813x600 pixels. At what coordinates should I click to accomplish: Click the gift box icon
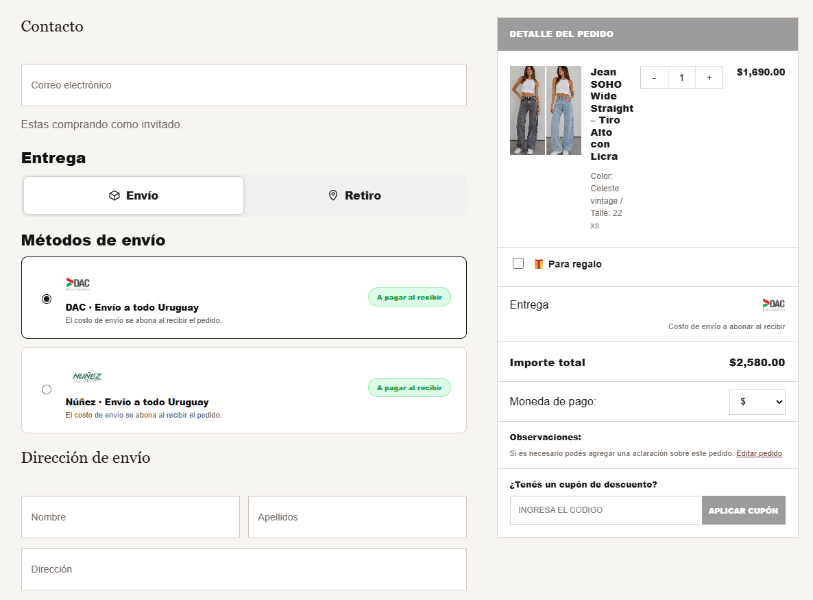click(x=539, y=264)
